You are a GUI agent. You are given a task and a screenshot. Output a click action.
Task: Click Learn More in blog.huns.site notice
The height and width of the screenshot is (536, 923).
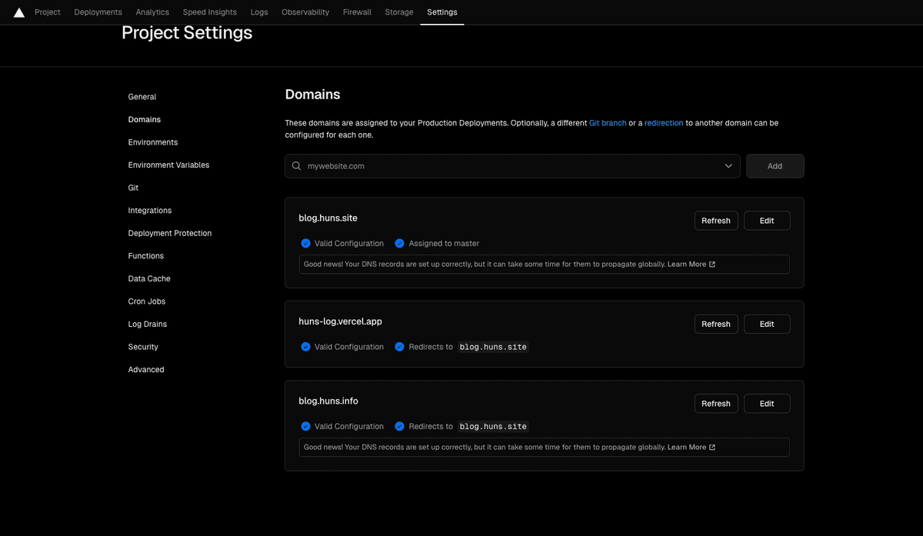pos(687,264)
